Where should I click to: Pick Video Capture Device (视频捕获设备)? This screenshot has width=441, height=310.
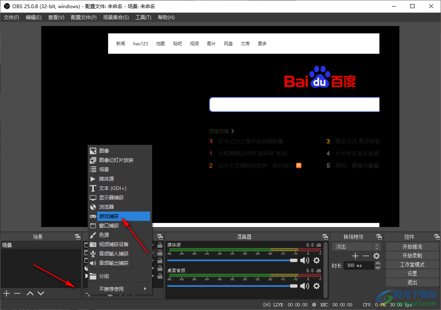(x=120, y=245)
